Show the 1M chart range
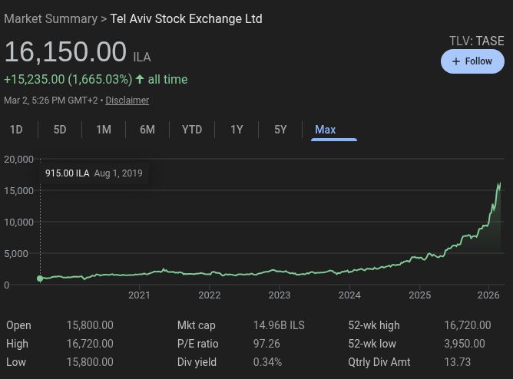Image resolution: width=513 pixels, height=379 pixels. 104,130
